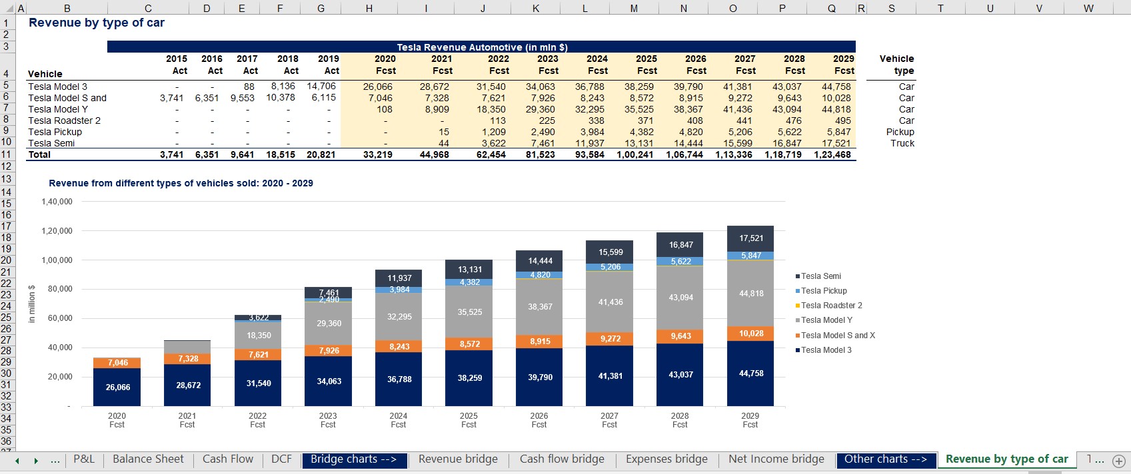Screen dimensions: 1131x474
Task: Go to the Net Income bridge tab
Action: tap(776, 459)
